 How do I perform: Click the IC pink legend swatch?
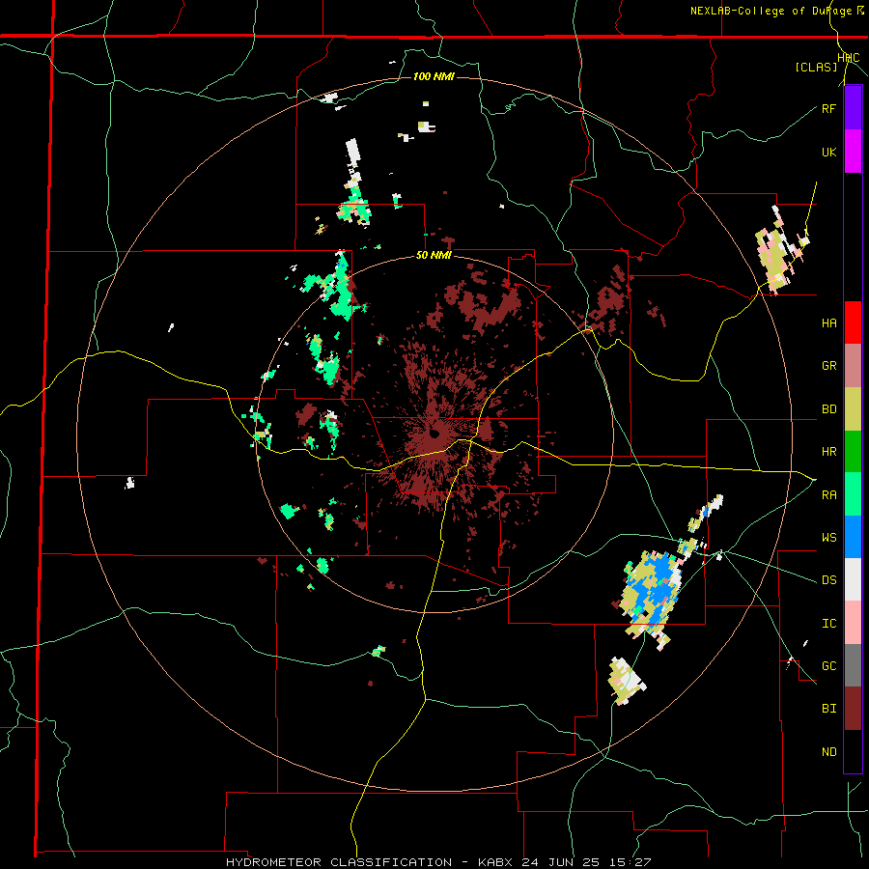coord(853,623)
